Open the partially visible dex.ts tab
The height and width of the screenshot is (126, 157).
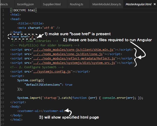4,5
